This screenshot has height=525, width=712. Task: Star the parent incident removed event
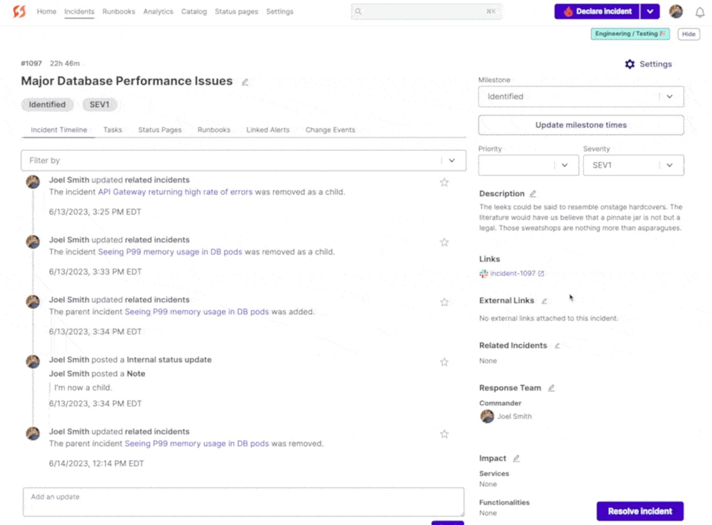tap(444, 434)
